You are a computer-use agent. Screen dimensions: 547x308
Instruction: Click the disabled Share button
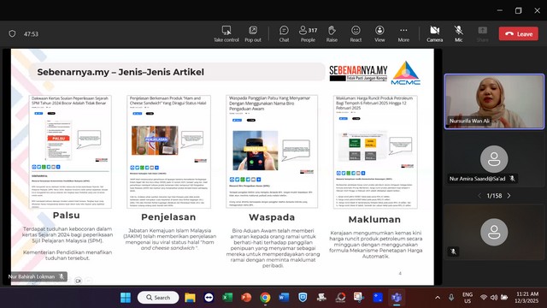482,34
